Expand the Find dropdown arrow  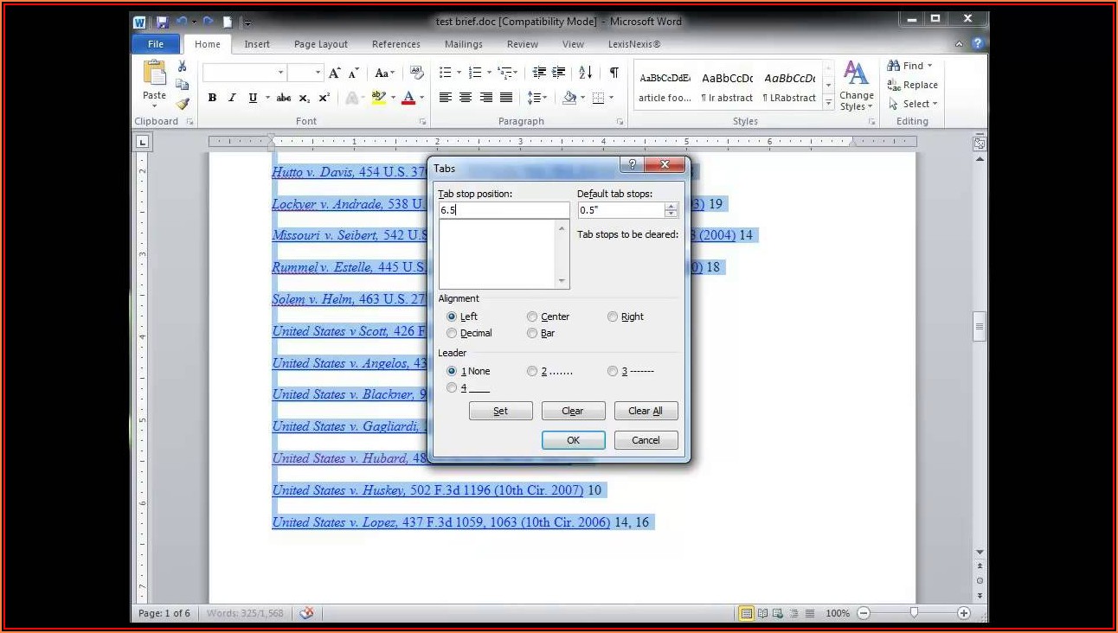(930, 66)
